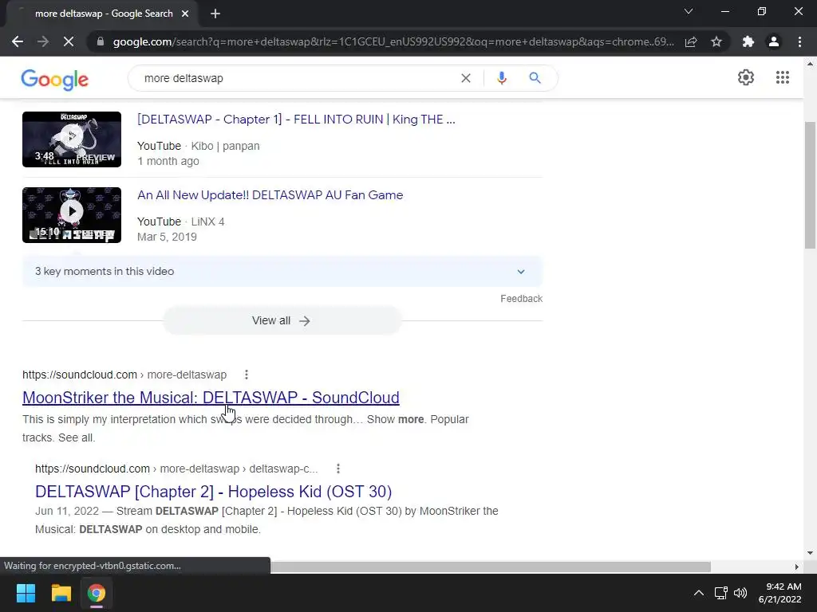This screenshot has height=612, width=817.
Task: Click 'YouTube · Kibo | panpan' source text
Action: (x=198, y=147)
